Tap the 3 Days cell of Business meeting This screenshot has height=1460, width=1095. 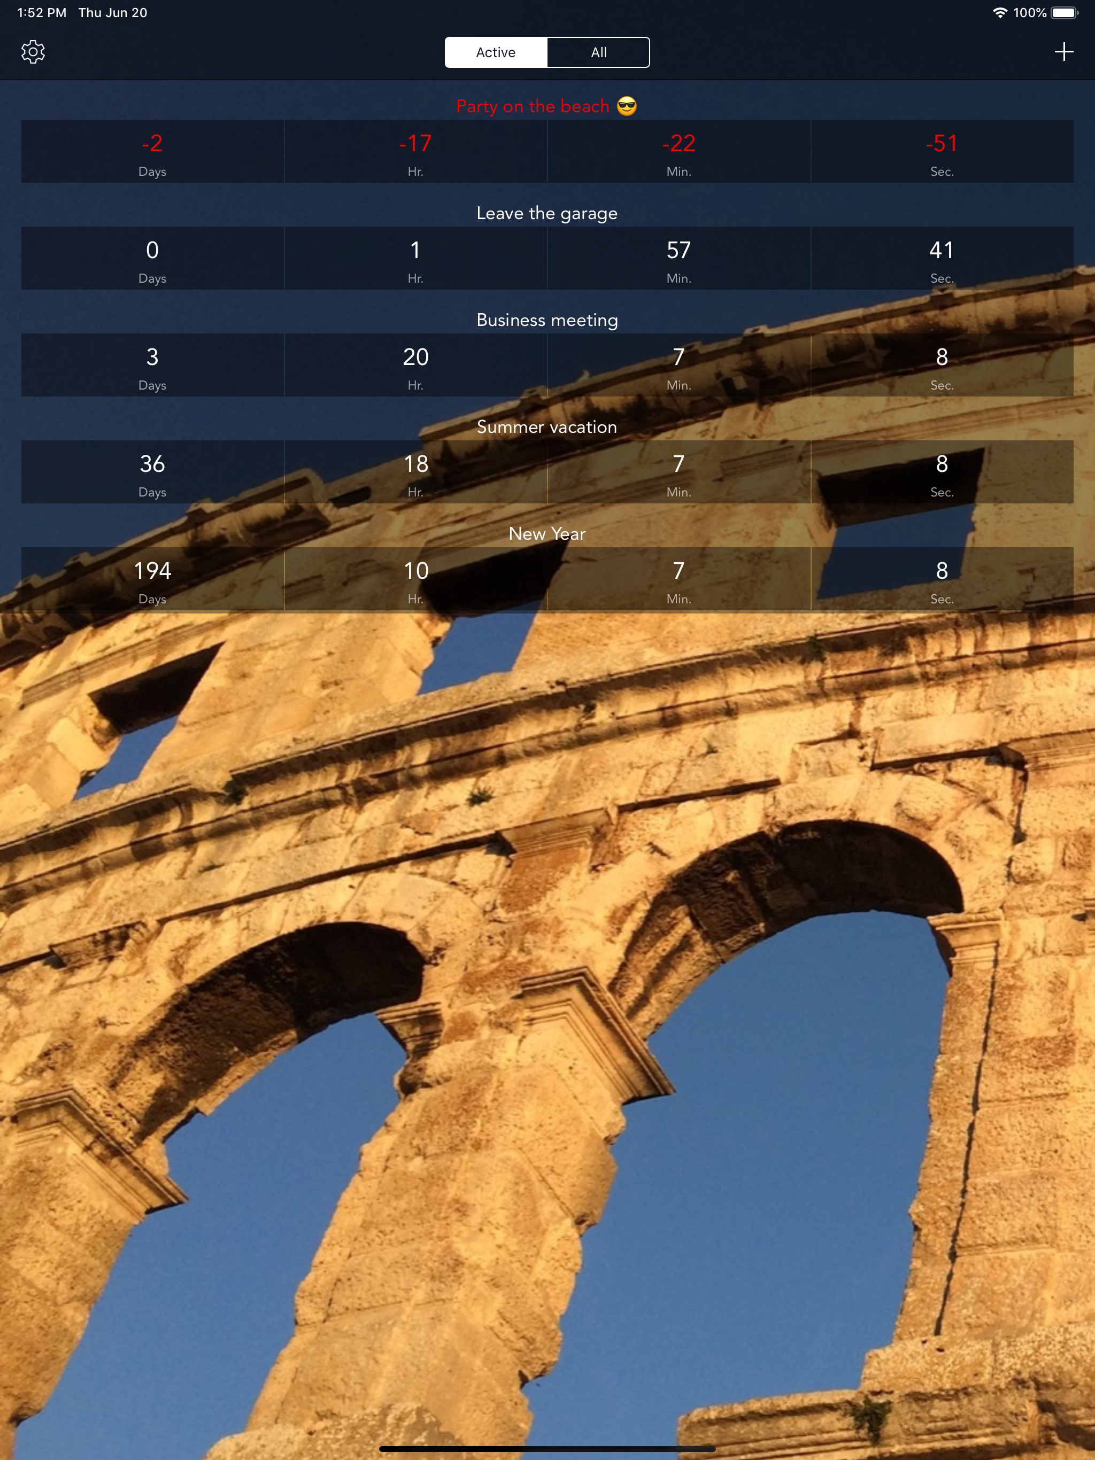(x=152, y=366)
